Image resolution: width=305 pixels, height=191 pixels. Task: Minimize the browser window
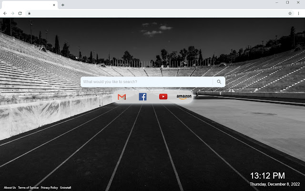pos(276,2)
